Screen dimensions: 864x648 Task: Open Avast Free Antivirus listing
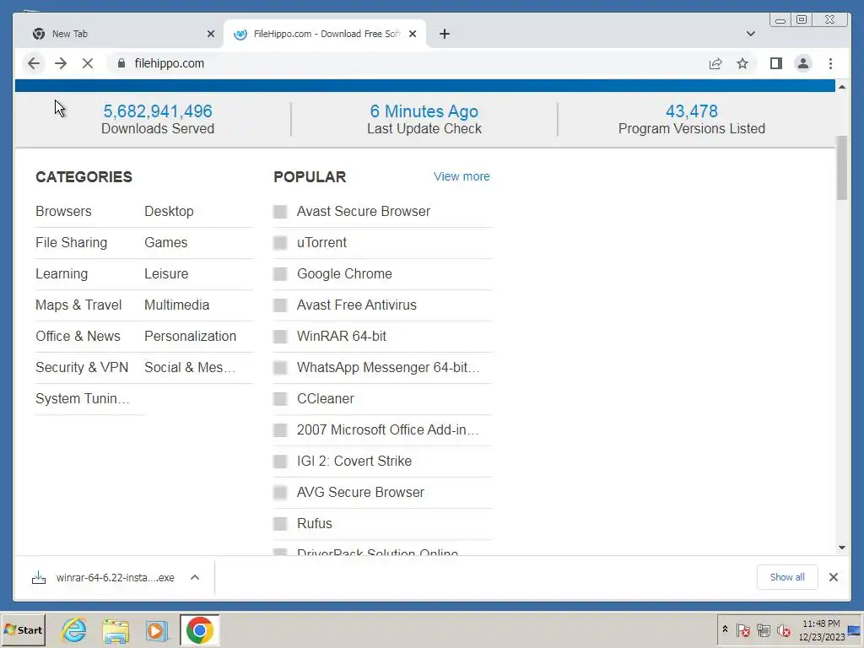(356, 305)
